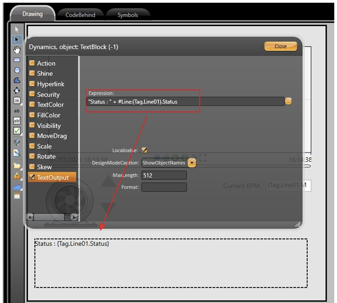337x303 pixels.
Task: Pick the polyline point-edit tool
Action: (17, 90)
